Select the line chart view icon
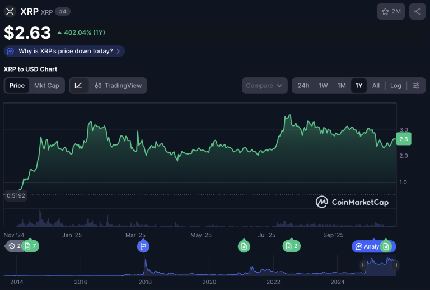 pyautogui.click(x=79, y=86)
